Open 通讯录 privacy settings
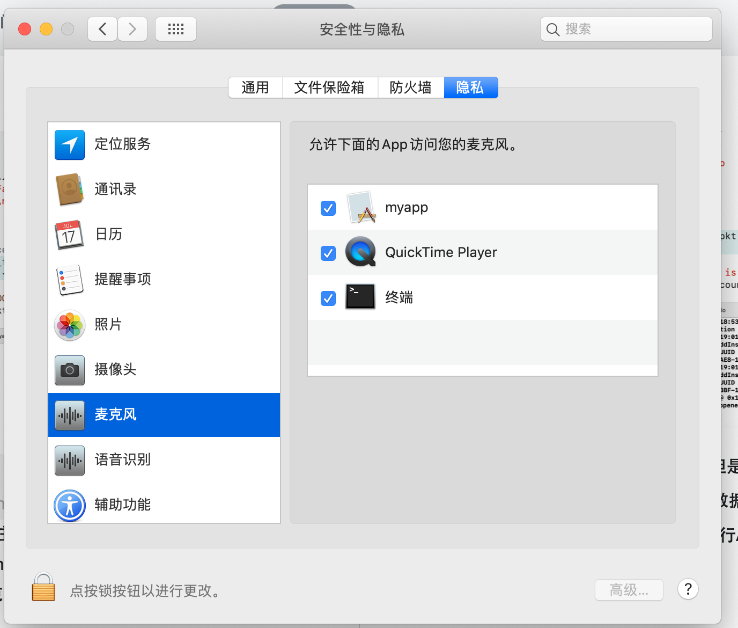The width and height of the screenshot is (738, 628). point(69,189)
